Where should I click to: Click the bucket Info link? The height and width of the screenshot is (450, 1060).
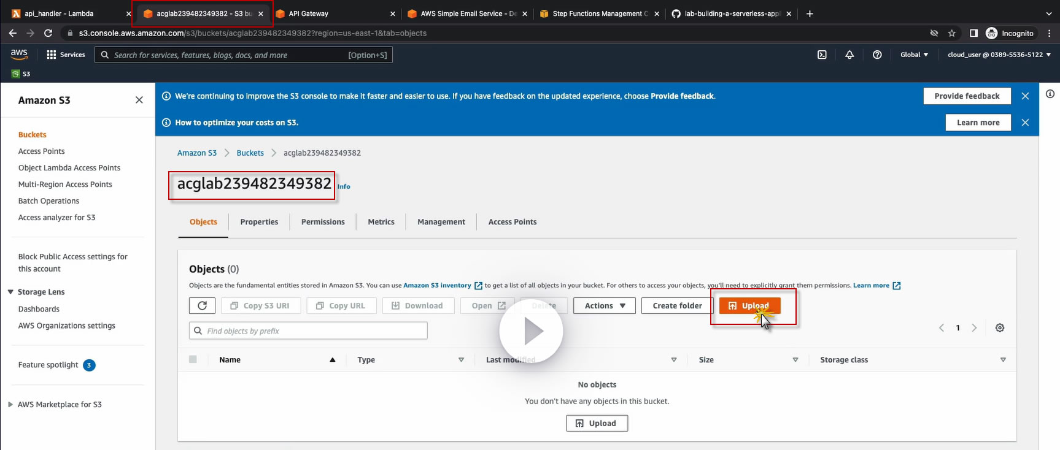pyautogui.click(x=344, y=186)
